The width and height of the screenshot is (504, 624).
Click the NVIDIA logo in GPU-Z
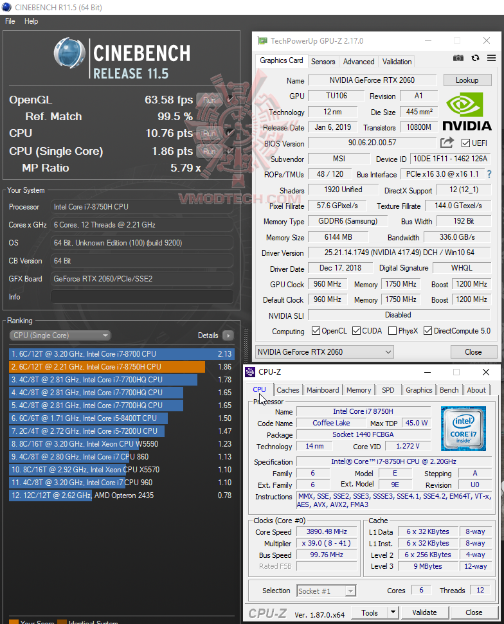pos(467,111)
